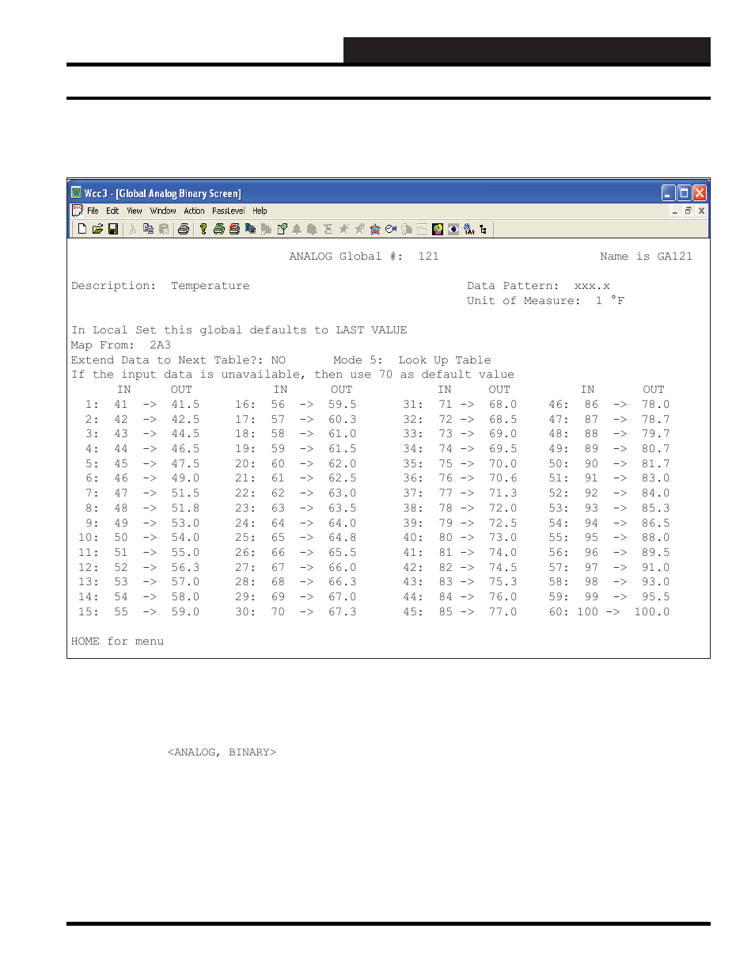The height and width of the screenshot is (978, 755).
Task: Restore the inner document window
Action: pos(688,211)
